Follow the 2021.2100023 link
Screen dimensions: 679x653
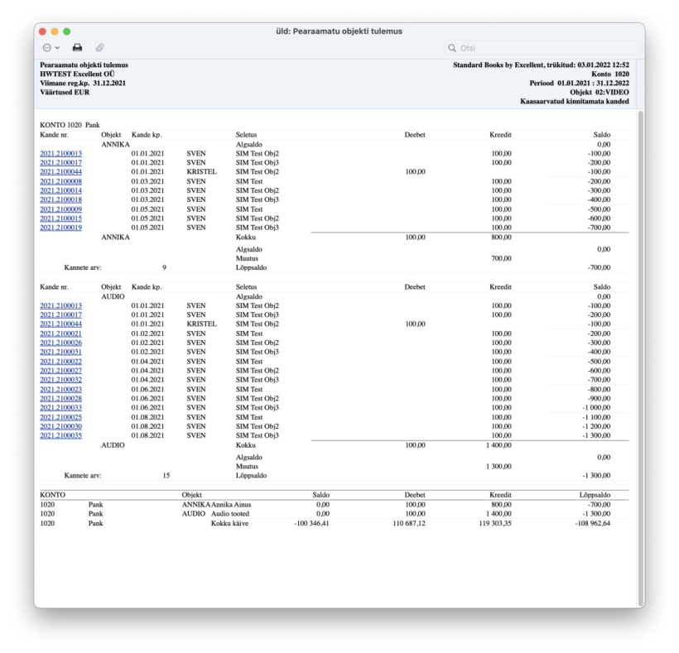60,390
